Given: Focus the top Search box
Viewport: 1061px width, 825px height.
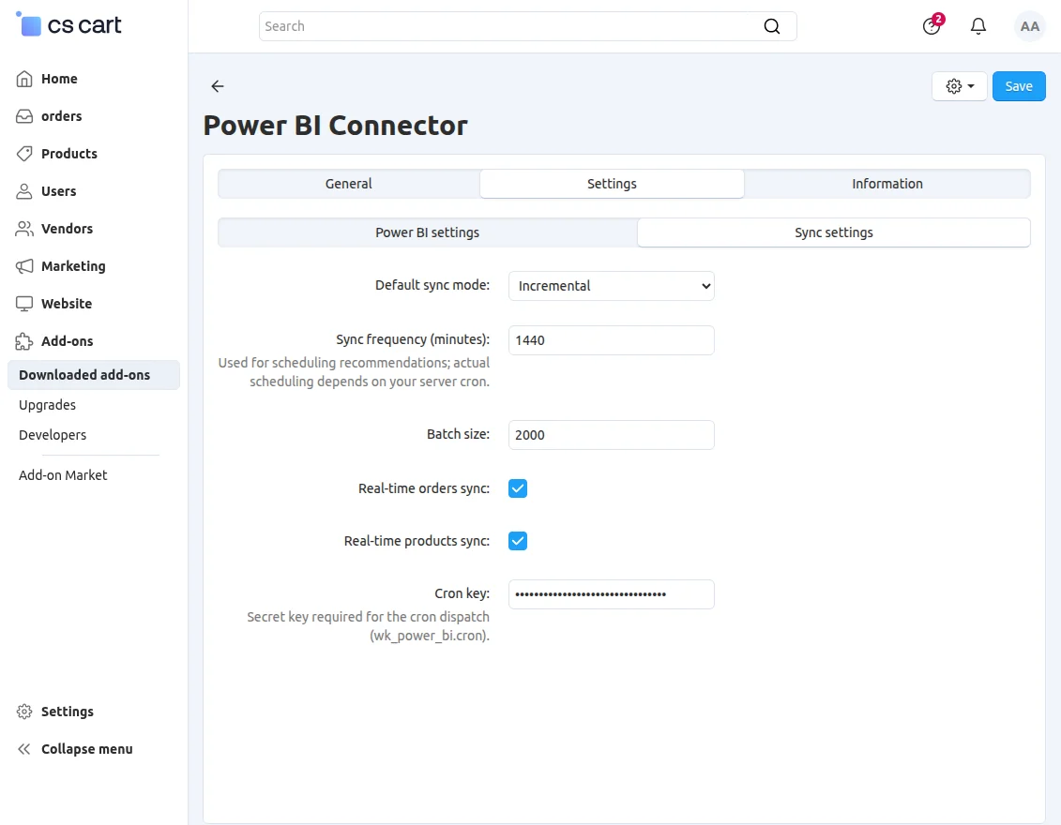Looking at the screenshot, I should click(528, 26).
